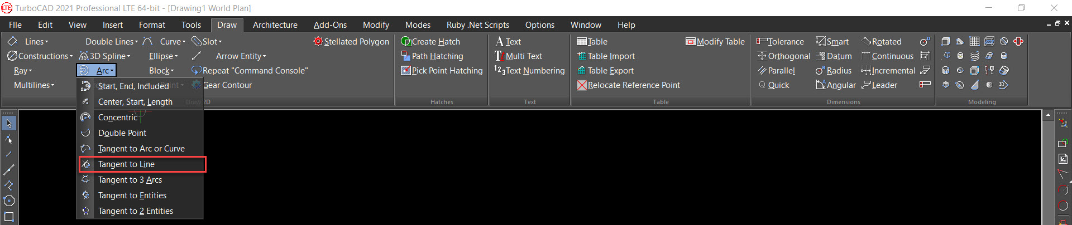Click Relocate Reference Point icon
Screen dimensions: 1072x225
pos(582,85)
